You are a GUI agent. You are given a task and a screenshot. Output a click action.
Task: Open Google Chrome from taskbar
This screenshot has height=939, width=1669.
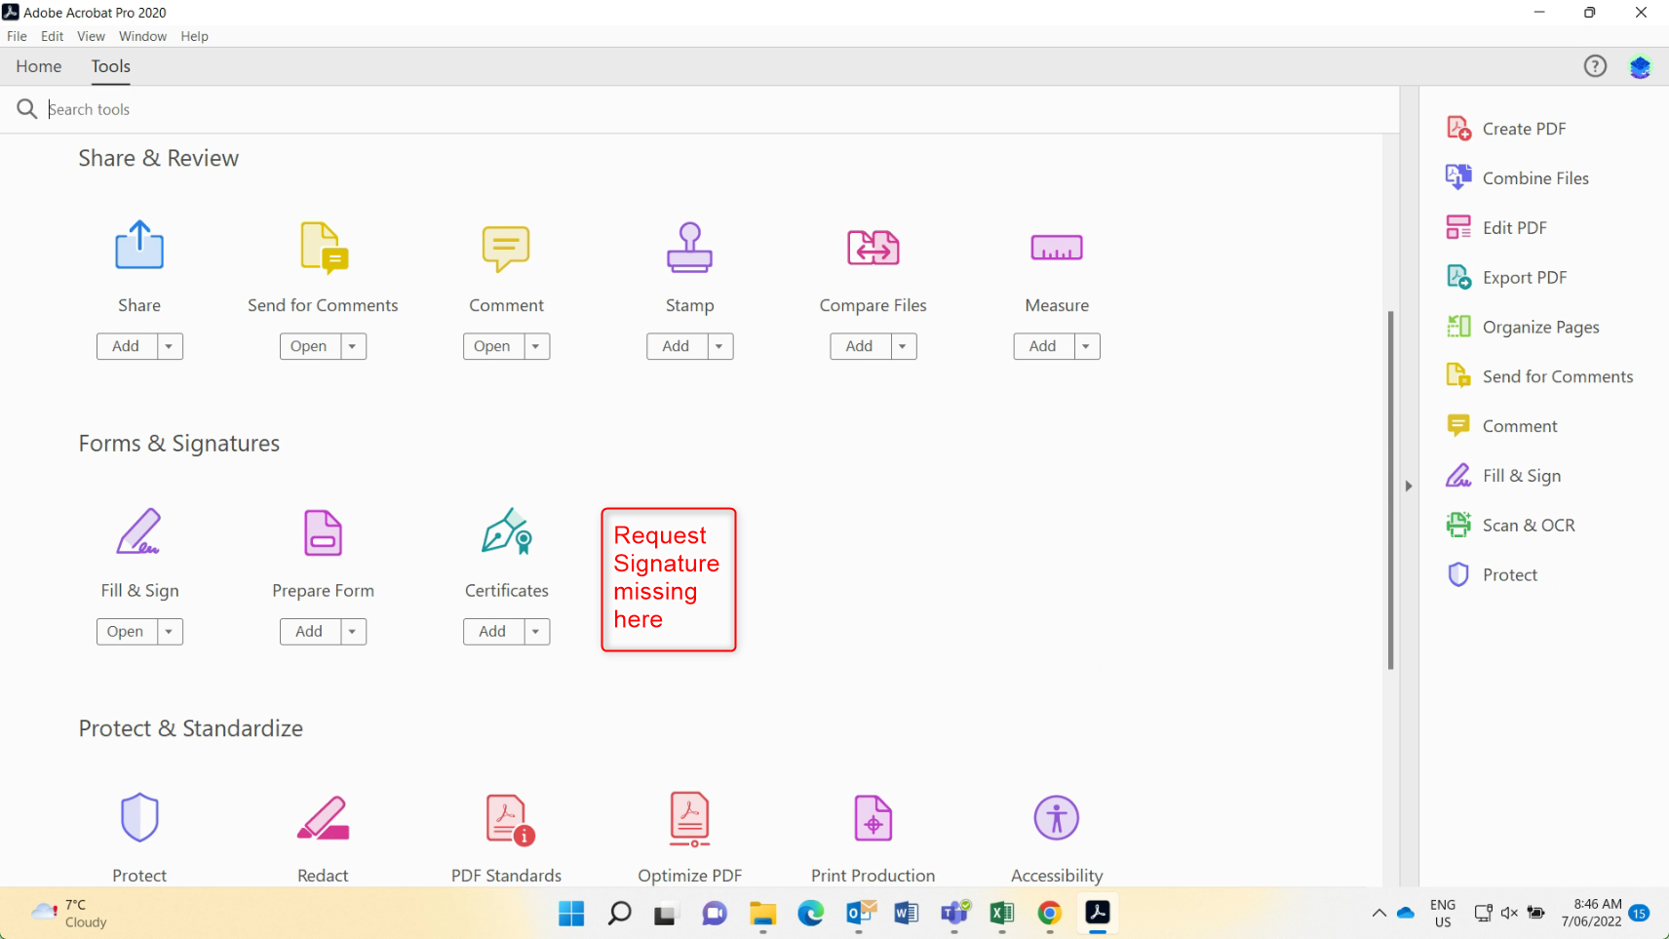[x=1049, y=914]
